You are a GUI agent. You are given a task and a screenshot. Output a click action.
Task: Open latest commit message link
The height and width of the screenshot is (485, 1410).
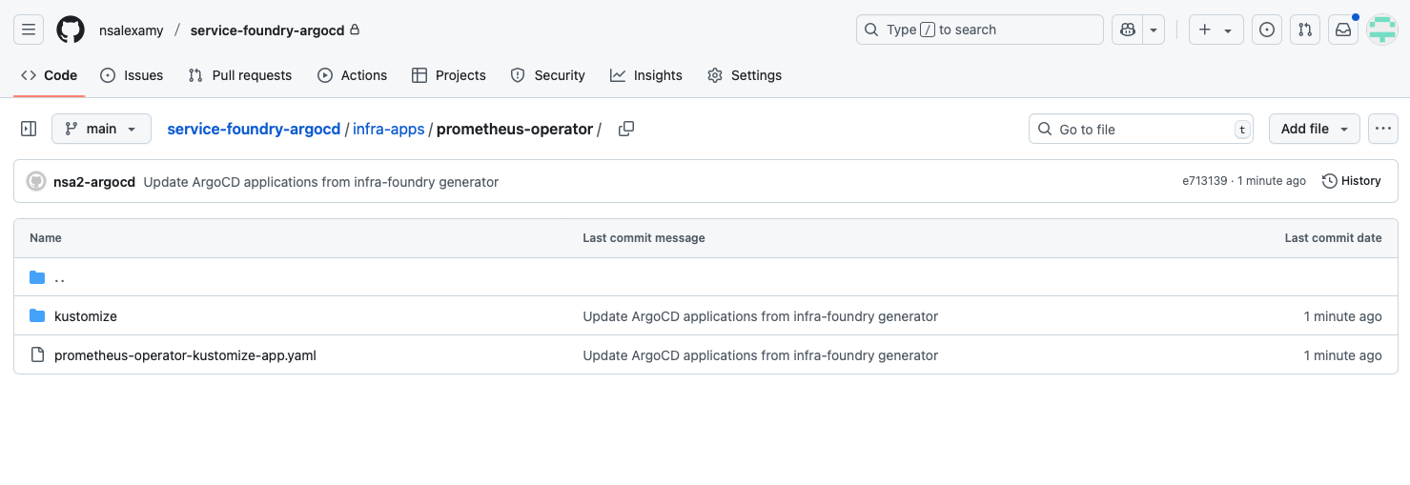(321, 182)
